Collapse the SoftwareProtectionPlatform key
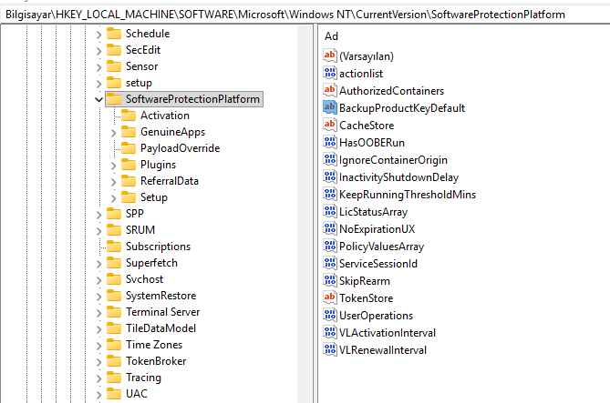The width and height of the screenshot is (610, 403). [98, 99]
